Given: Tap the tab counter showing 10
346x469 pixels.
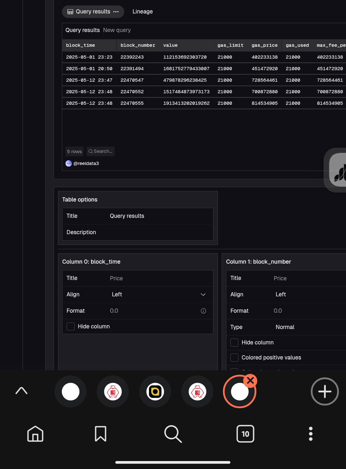Looking at the screenshot, I should point(245,433).
